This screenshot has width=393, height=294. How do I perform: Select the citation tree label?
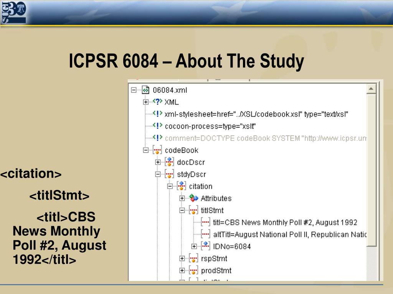[x=201, y=186]
